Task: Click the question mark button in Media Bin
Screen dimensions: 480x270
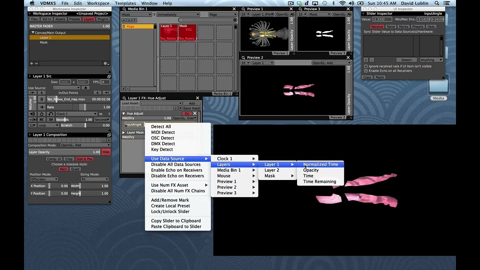Action: click(135, 20)
